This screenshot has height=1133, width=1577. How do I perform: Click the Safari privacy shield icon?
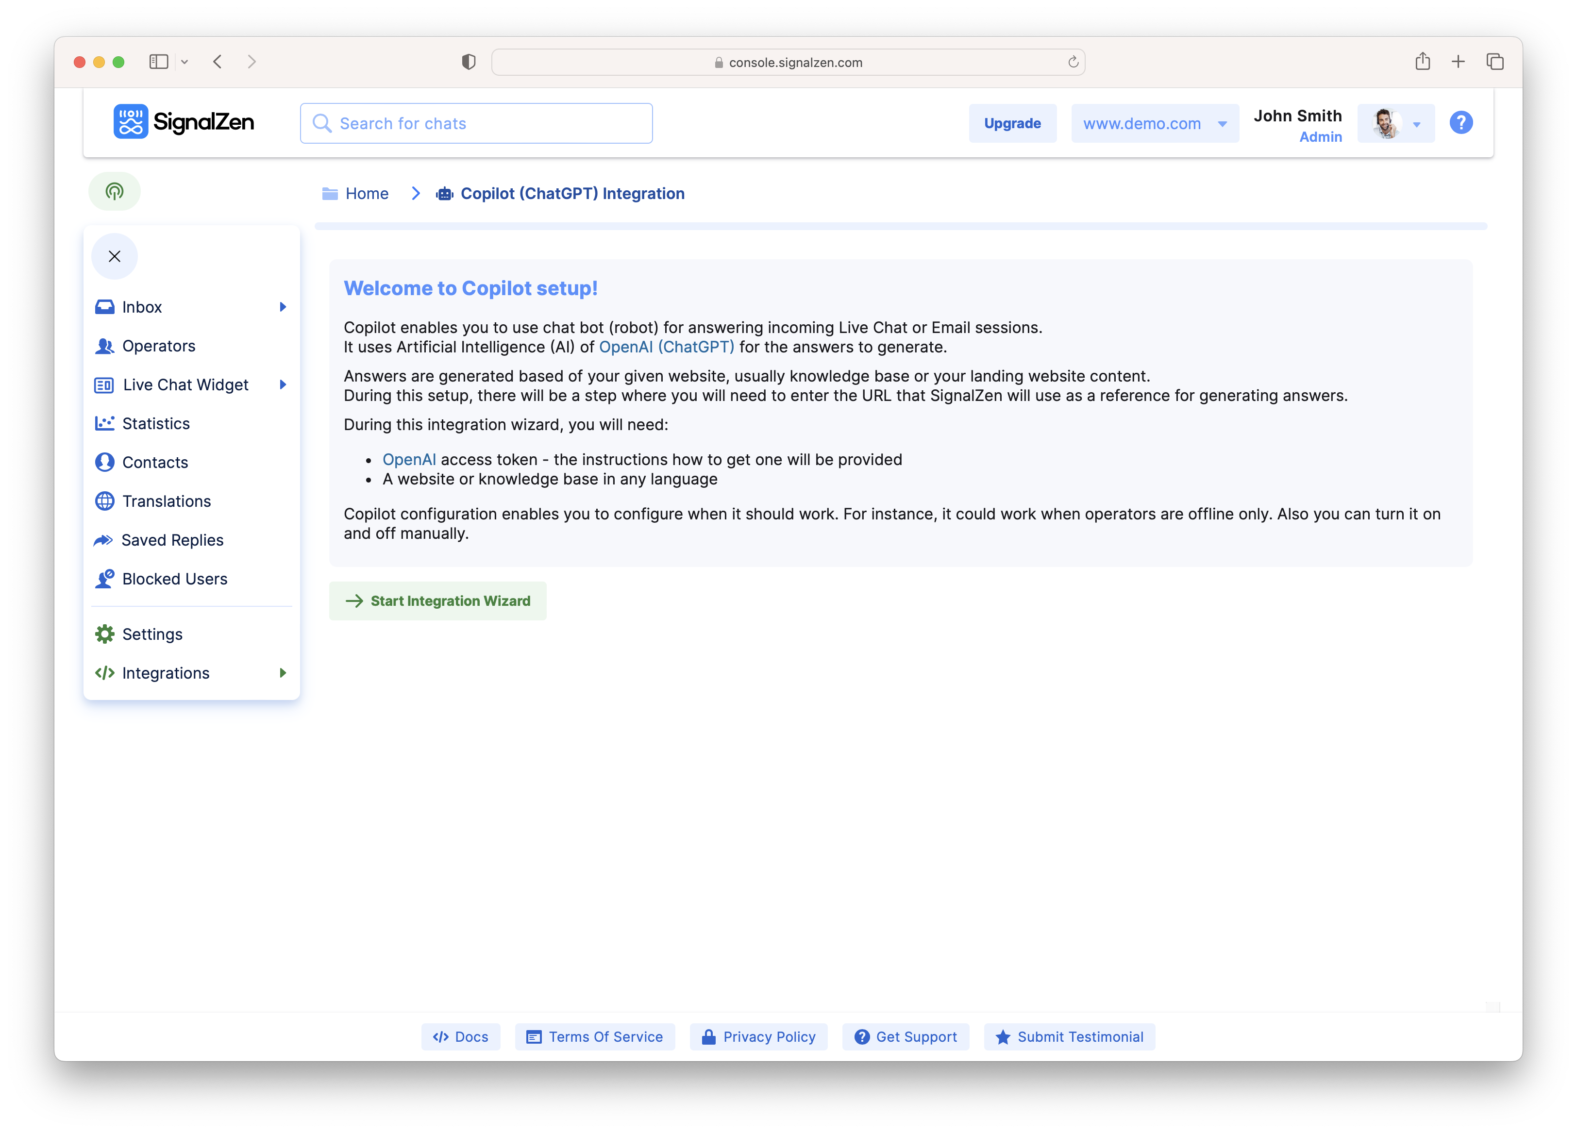tap(469, 62)
